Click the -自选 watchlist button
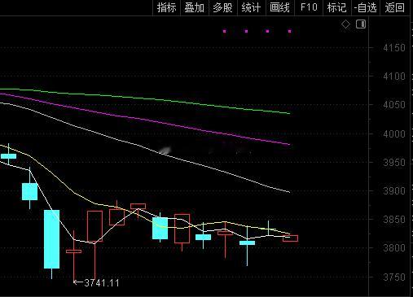The width and height of the screenshot is (413, 297). pyautogui.click(x=366, y=7)
